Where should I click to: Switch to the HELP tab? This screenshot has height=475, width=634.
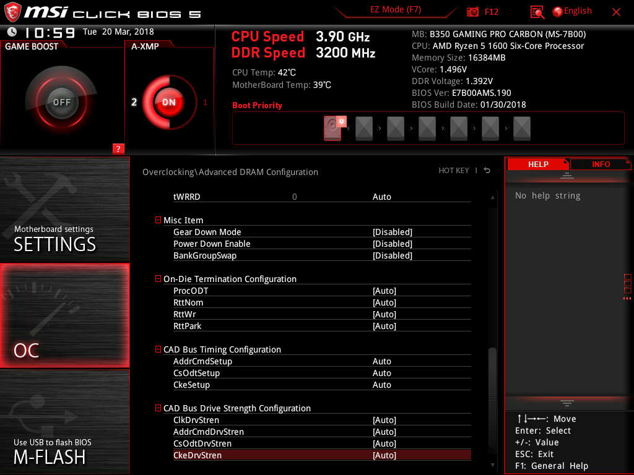point(538,164)
